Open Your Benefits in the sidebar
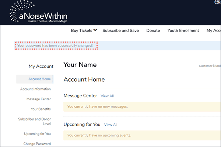Screen dimensions: 221x147 click(x=41, y=109)
